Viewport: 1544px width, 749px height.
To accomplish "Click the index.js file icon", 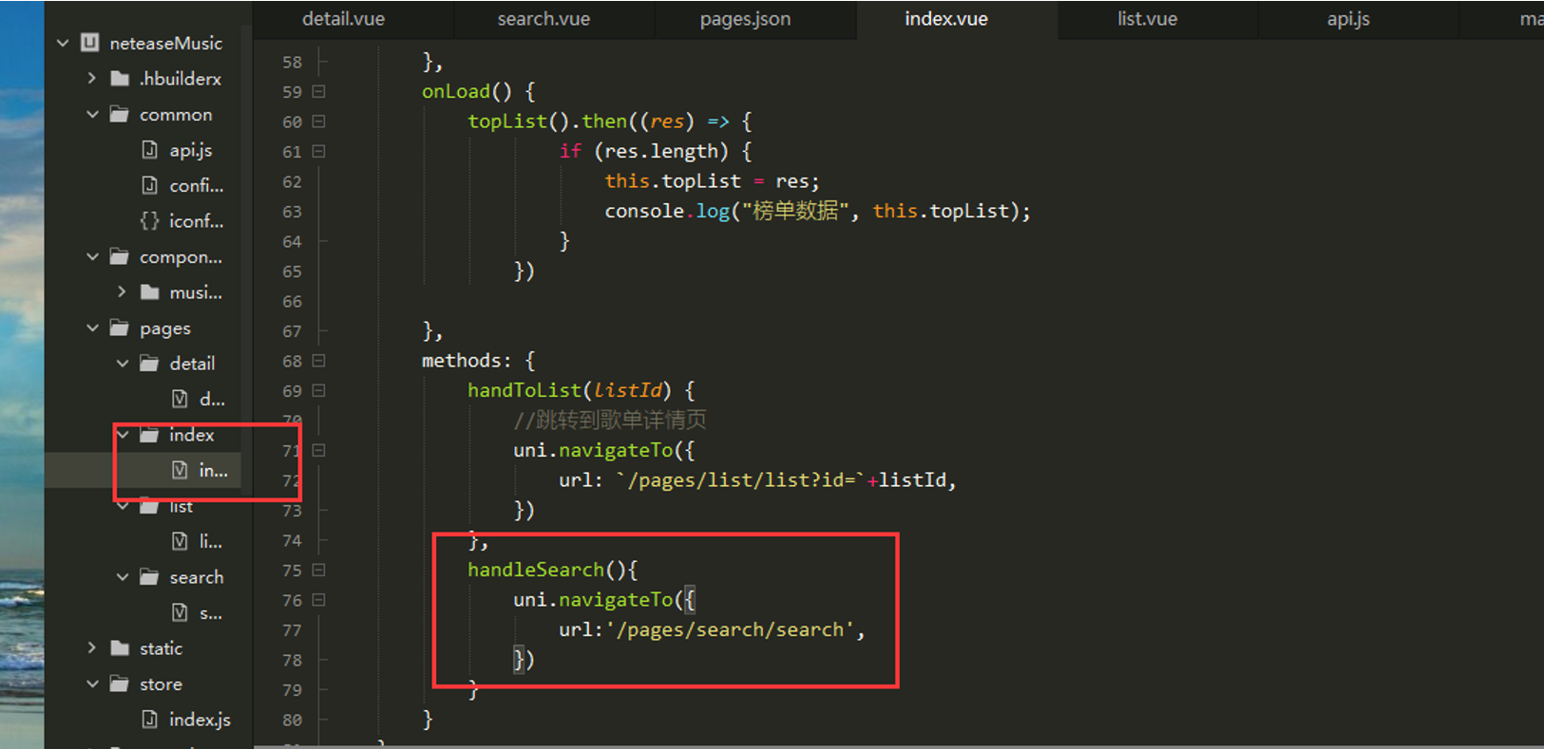I will pyautogui.click(x=149, y=719).
